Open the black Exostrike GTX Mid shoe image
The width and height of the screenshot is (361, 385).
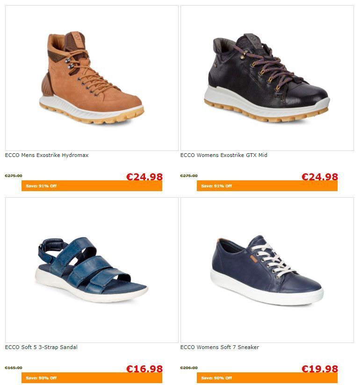(267, 78)
